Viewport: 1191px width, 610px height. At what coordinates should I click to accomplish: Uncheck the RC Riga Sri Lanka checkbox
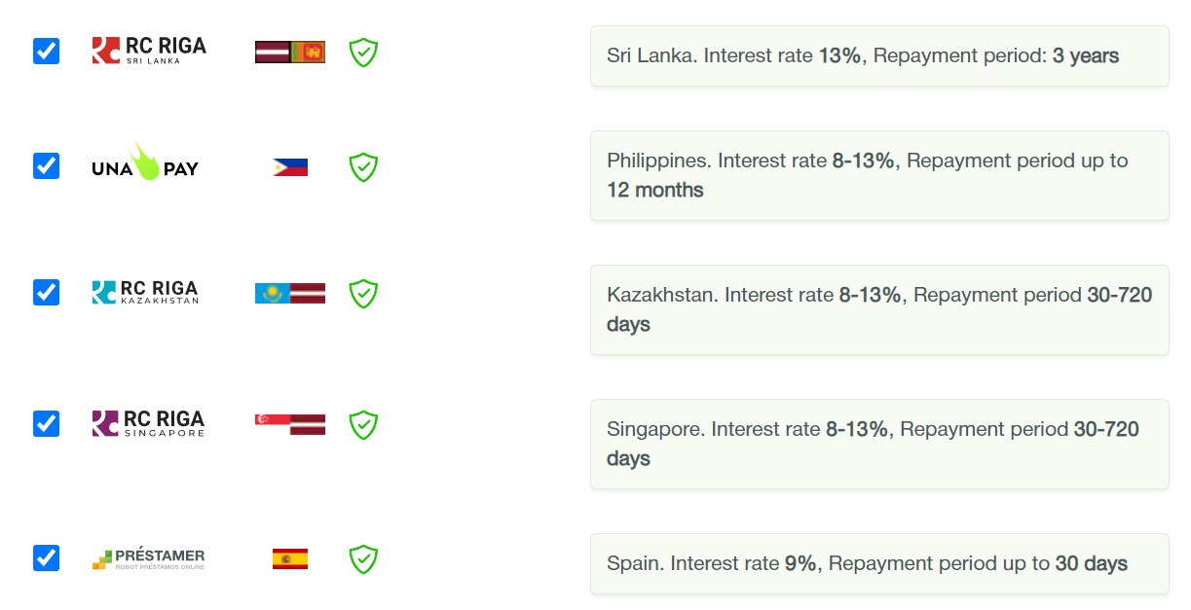tap(46, 51)
